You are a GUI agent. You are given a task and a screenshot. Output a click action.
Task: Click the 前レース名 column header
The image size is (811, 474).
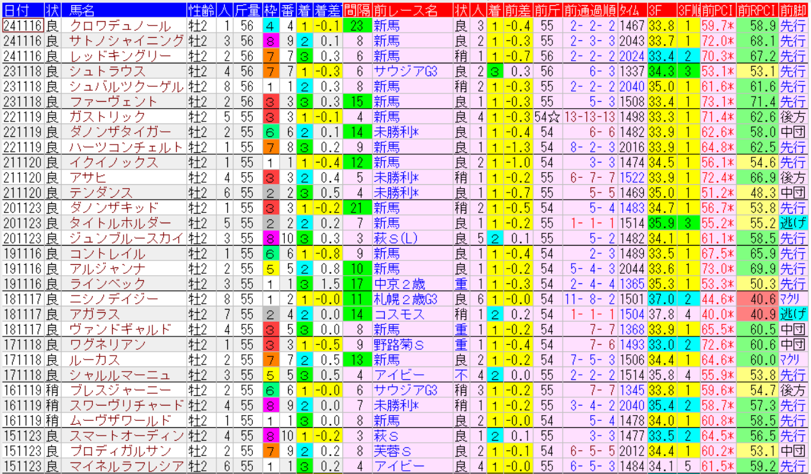(406, 10)
